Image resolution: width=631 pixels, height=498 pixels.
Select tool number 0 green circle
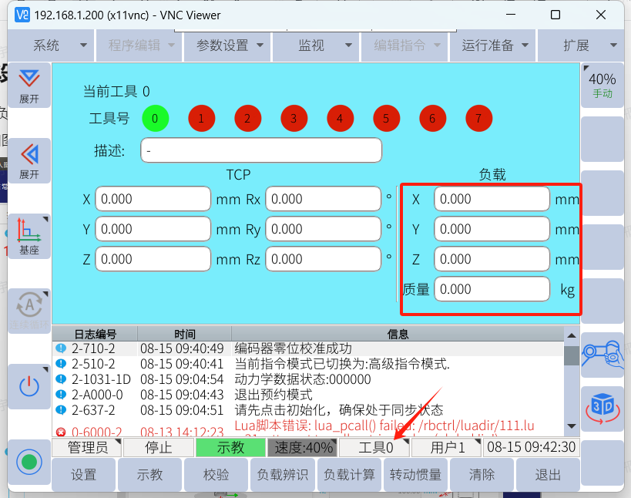(155, 119)
